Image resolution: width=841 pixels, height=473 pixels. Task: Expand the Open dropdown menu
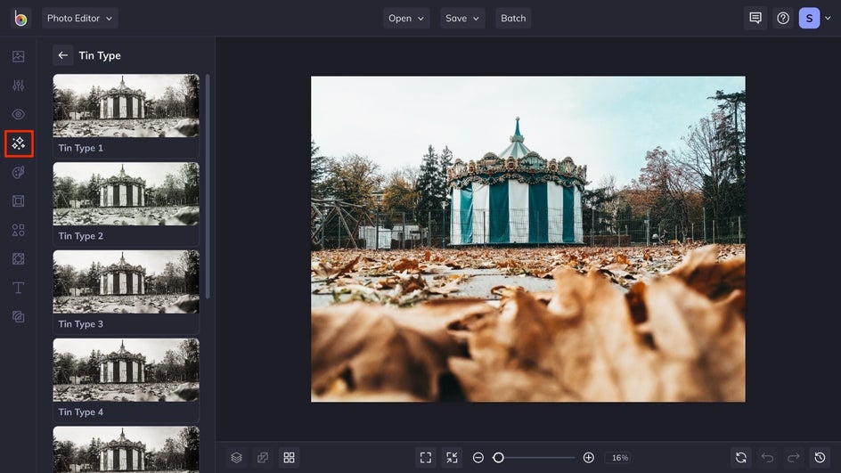point(406,18)
